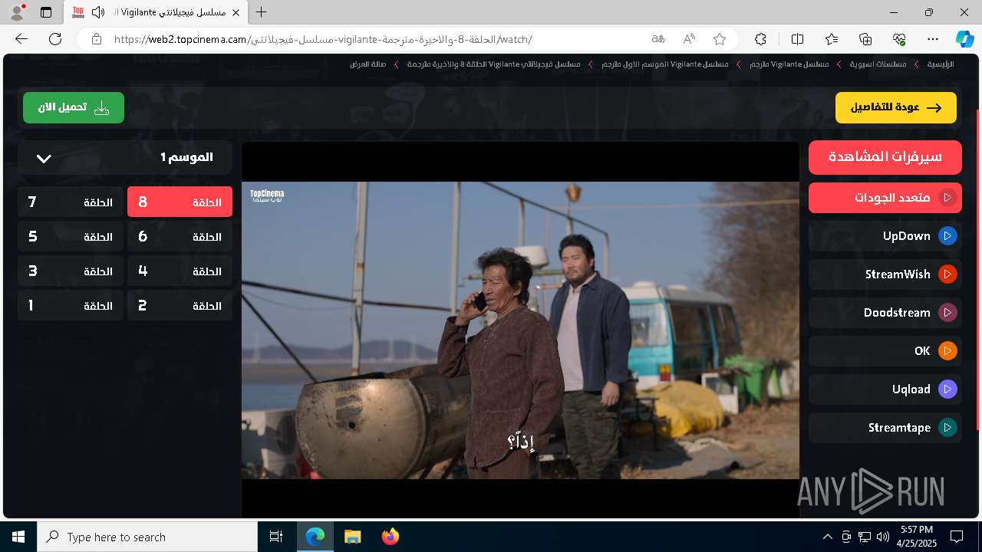Select episode 4 in the list
This screenshot has width=982, height=552.
pyautogui.click(x=180, y=271)
